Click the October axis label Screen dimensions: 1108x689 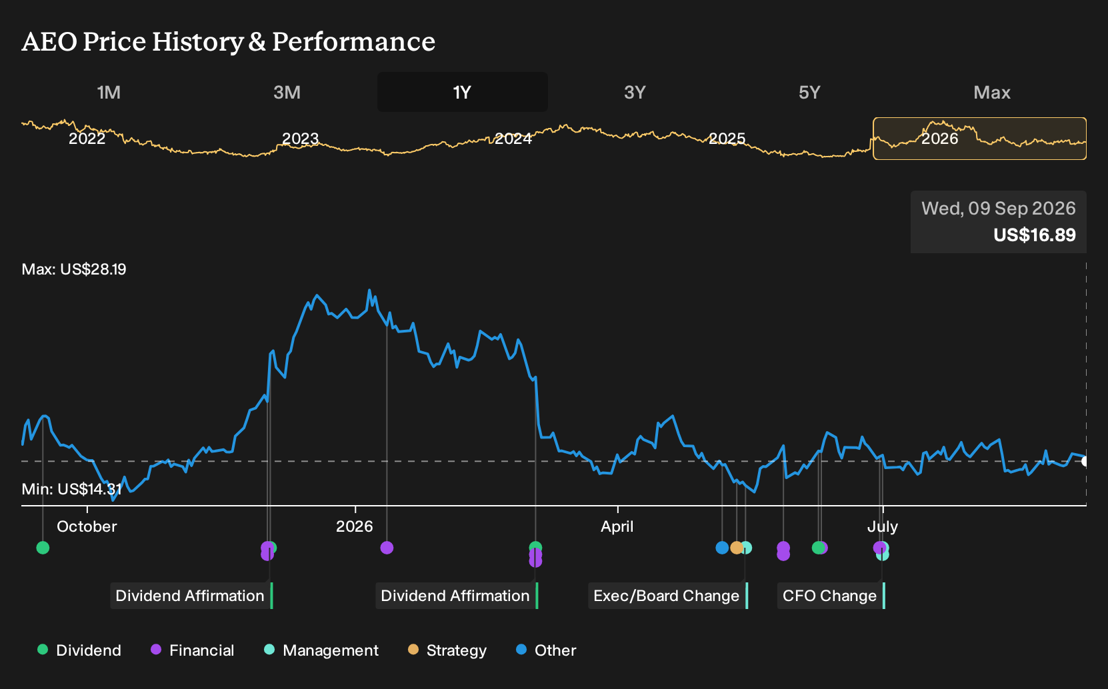tap(87, 526)
